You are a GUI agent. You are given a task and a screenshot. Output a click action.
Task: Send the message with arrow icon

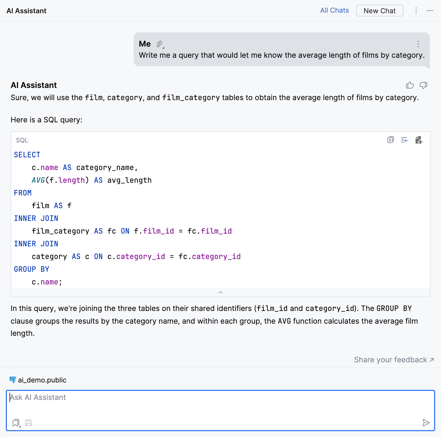pyautogui.click(x=426, y=423)
